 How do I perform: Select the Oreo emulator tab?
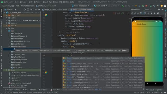(x=146, y=9)
